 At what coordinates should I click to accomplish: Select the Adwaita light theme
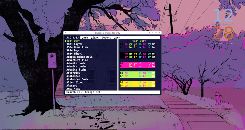click(76, 69)
